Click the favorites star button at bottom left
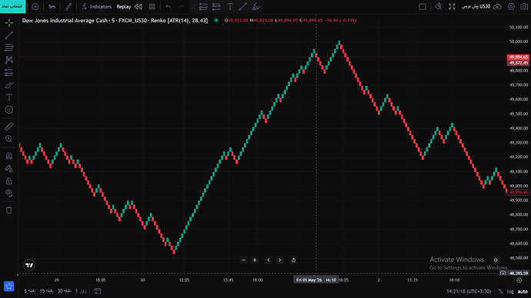Image resolution: width=531 pixels, height=298 pixels. pos(8,286)
